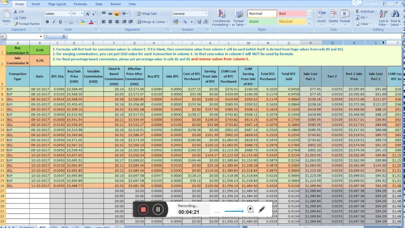Click the Increase Decimal icon
The height and width of the screenshot is (228, 405).
click(x=199, y=22)
